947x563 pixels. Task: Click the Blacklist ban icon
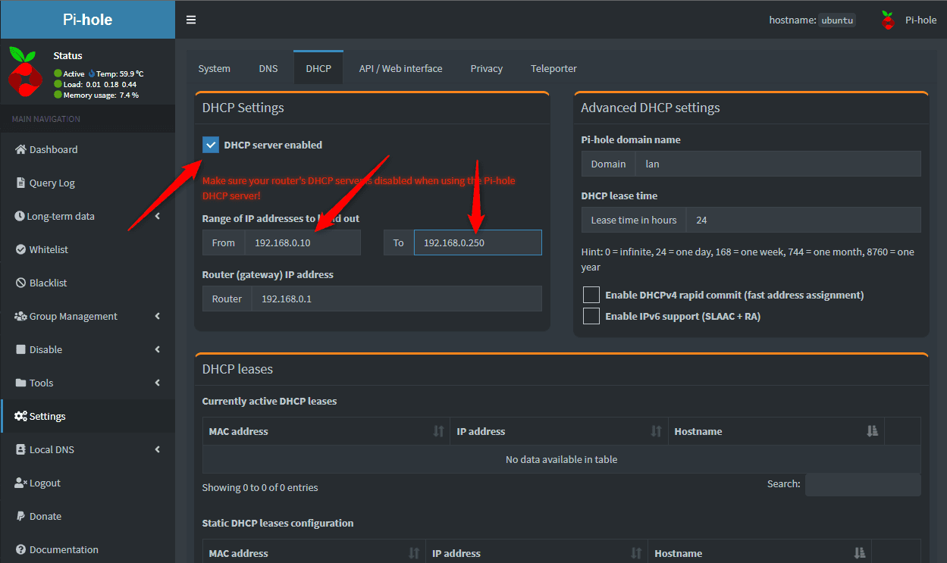[21, 283]
